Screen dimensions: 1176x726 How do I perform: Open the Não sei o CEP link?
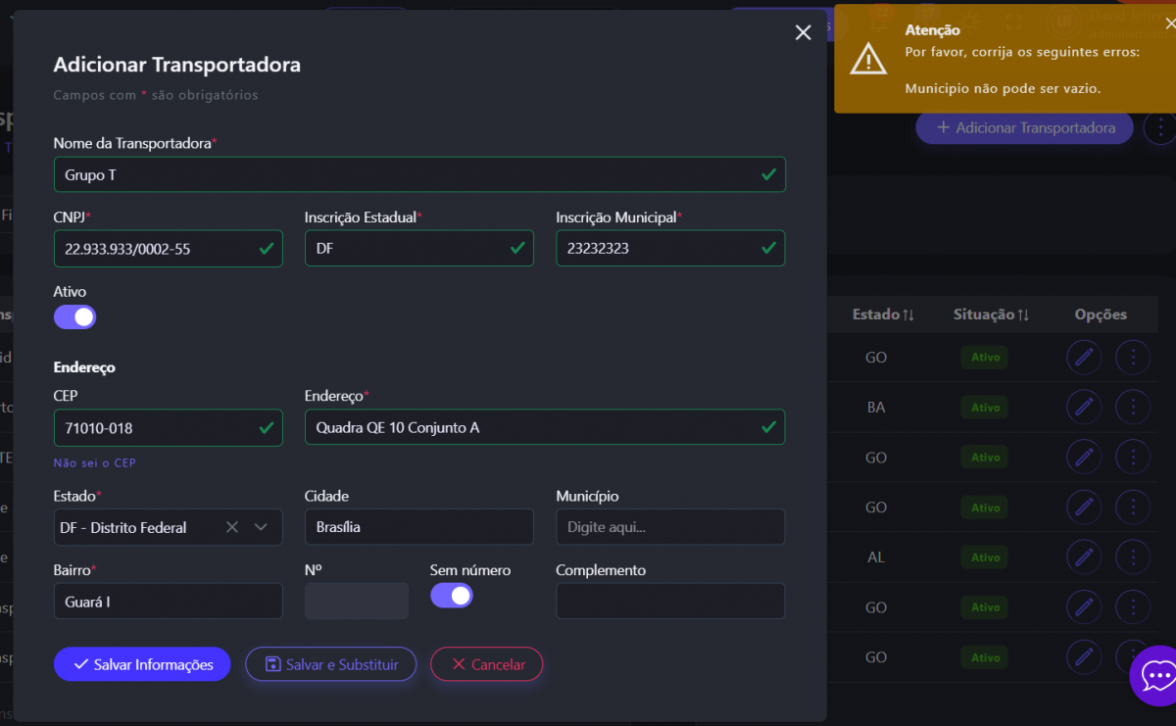click(x=94, y=462)
